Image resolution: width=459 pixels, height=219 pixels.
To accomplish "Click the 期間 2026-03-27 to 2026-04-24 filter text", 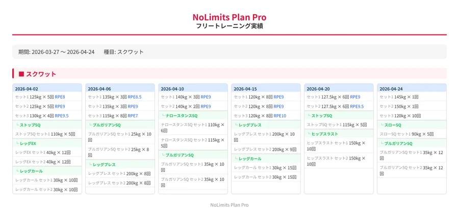I will coord(57,52).
